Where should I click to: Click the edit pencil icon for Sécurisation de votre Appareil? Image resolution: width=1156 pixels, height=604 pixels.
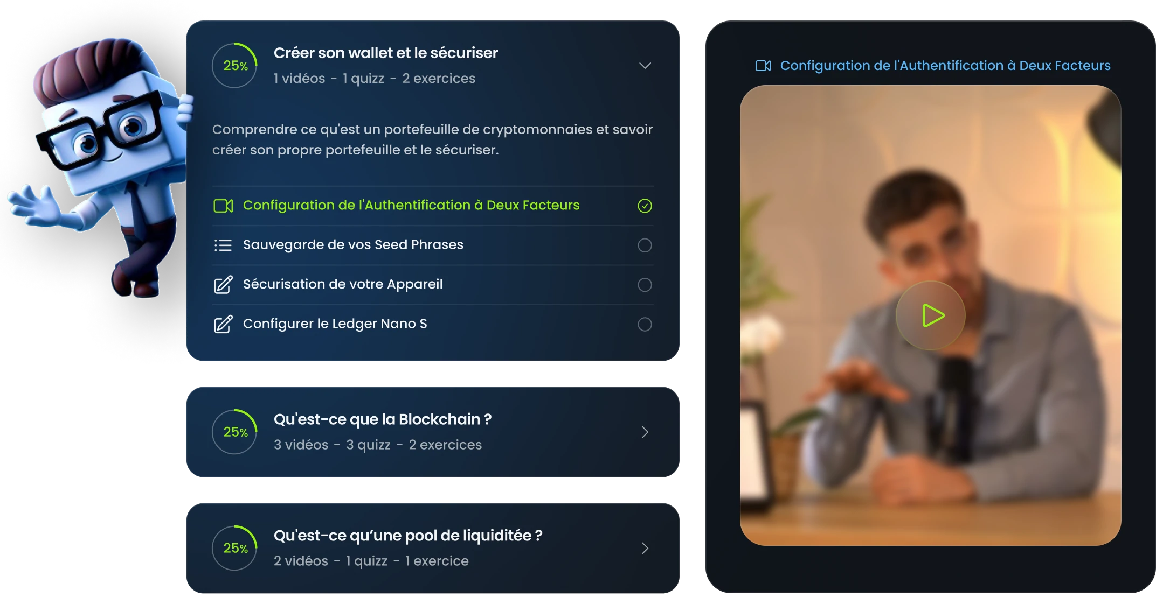(223, 285)
